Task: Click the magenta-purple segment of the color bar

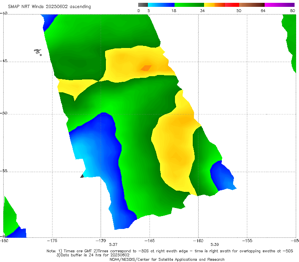Action: coord(280,5)
